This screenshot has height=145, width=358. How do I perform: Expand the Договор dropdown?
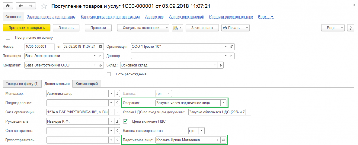[x=226, y=56]
